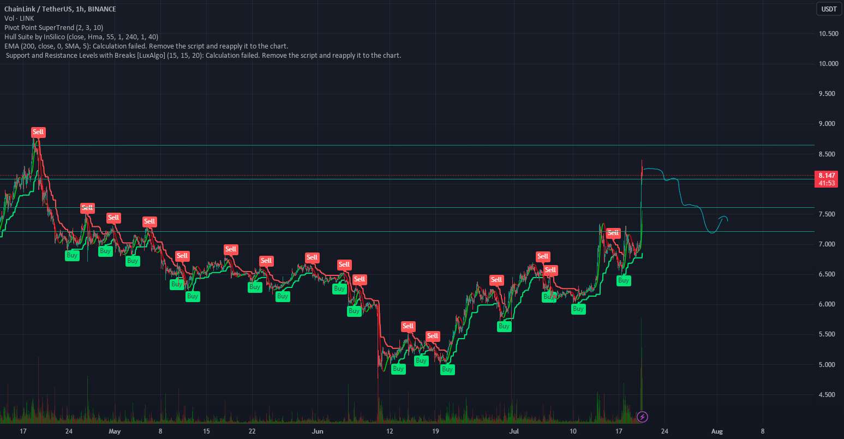The image size is (844, 439).
Task: Click the Support and Resistance Levels legend line
Action: pos(203,55)
